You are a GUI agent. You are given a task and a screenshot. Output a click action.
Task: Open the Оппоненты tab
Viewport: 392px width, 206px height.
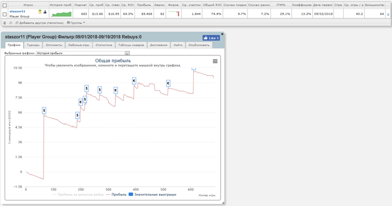pos(54,45)
